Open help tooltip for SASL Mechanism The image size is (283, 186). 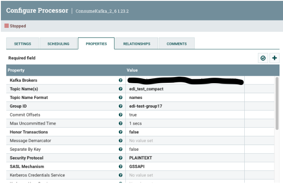click(121, 166)
